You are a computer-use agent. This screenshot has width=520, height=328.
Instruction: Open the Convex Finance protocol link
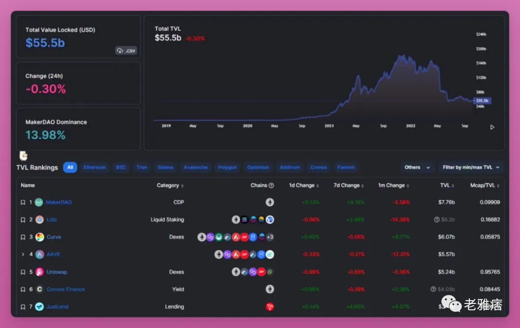point(65,290)
